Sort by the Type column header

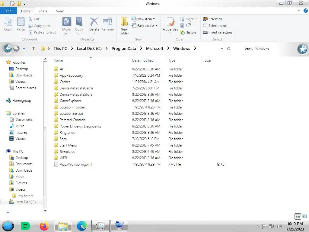click(x=184, y=60)
